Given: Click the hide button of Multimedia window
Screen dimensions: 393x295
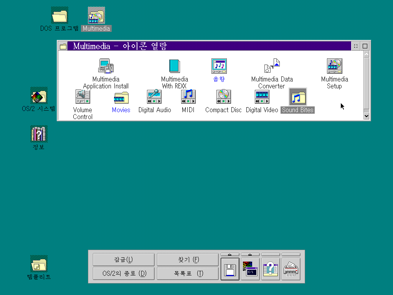Looking at the screenshot, I should (356, 46).
